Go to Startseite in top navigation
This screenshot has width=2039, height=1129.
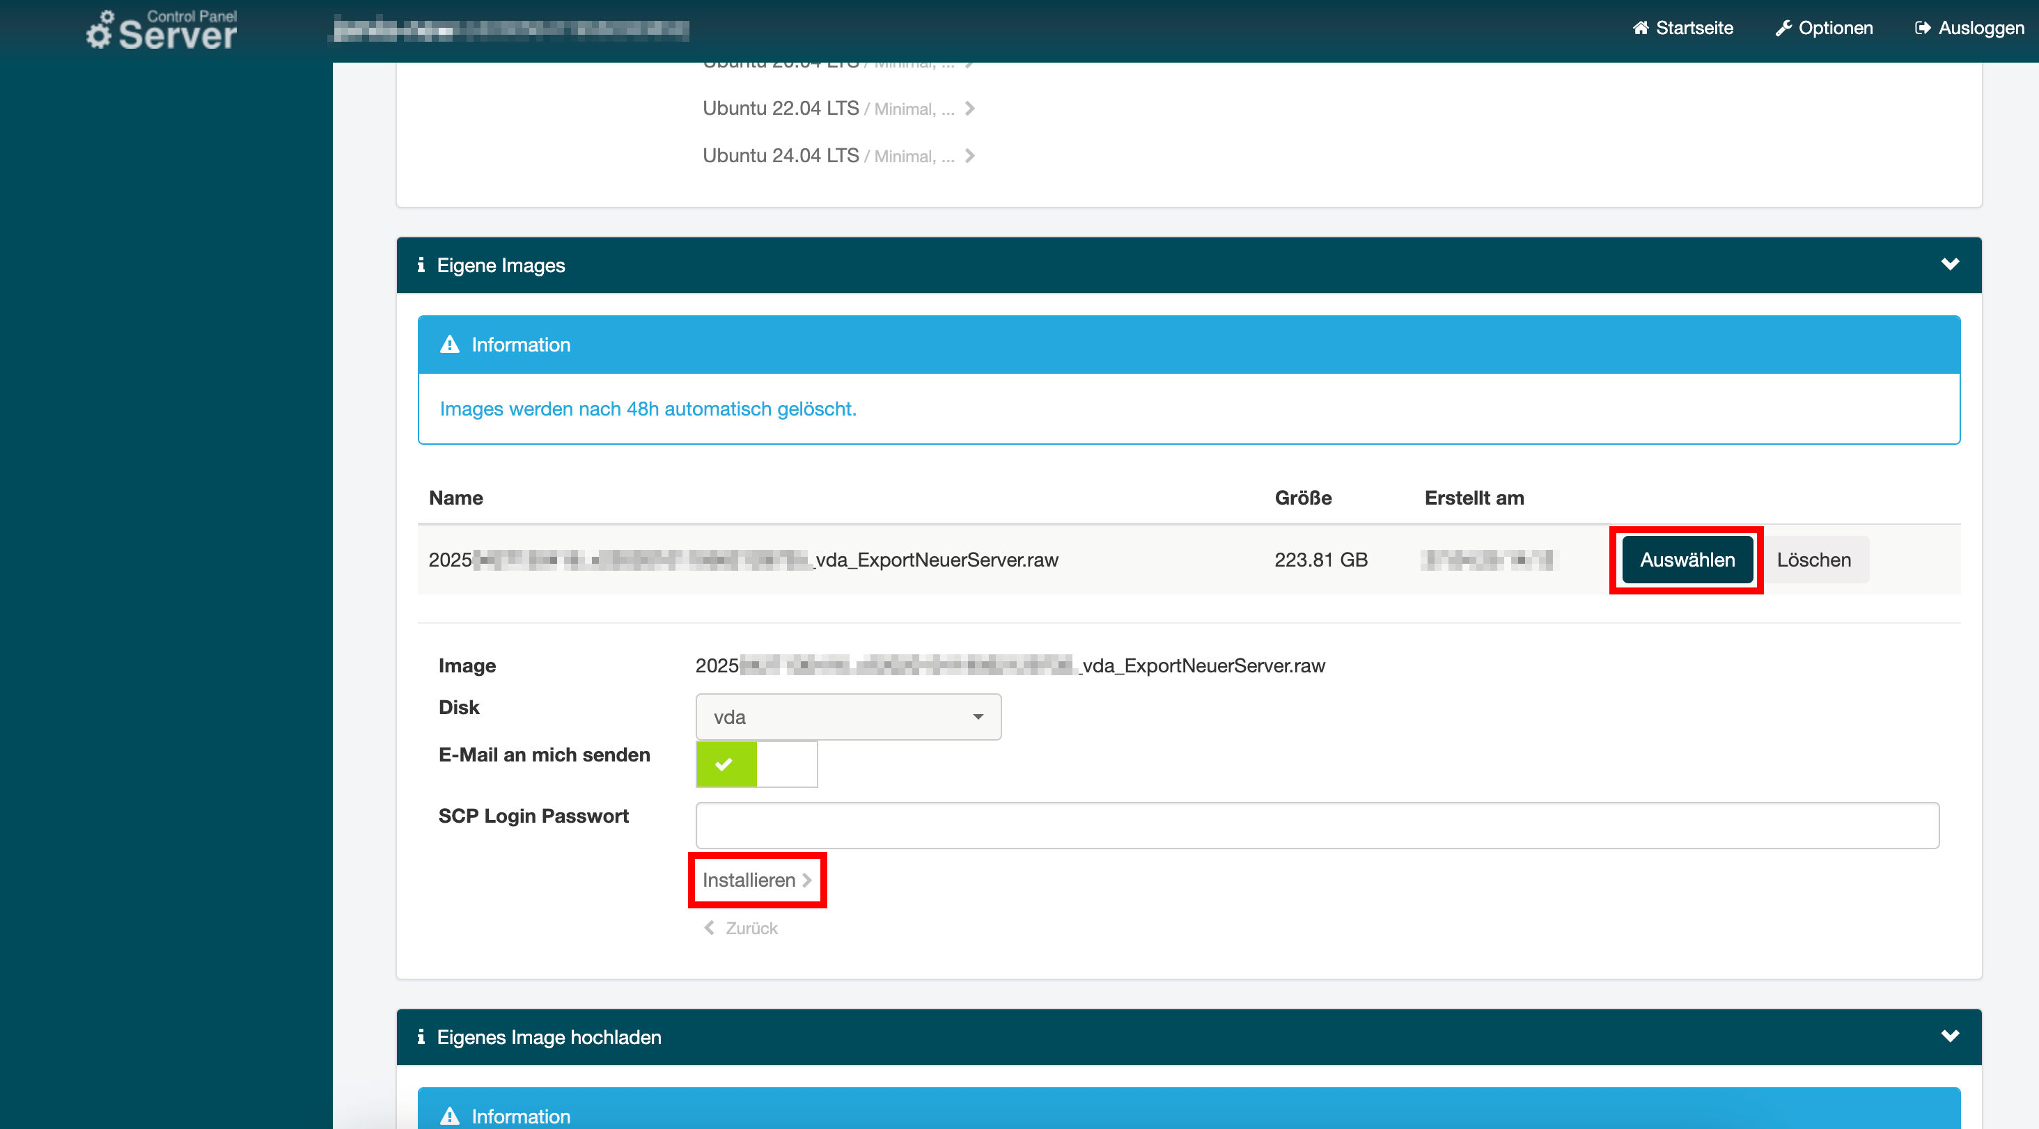[x=1682, y=28]
